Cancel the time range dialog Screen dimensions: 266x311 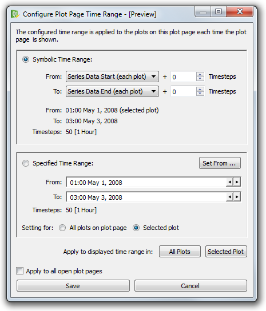[190, 286]
